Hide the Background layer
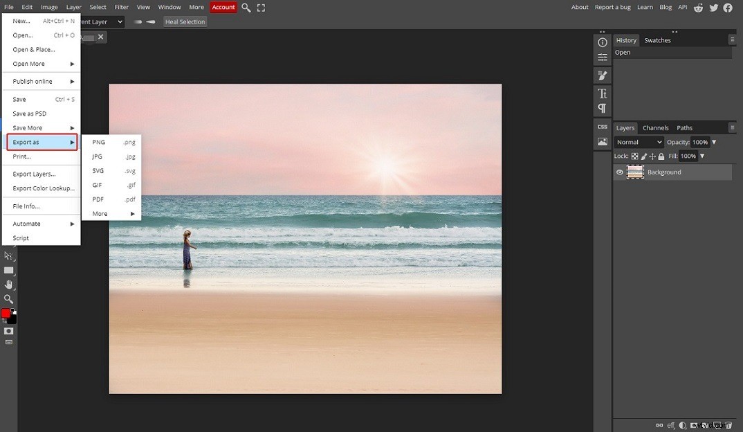 [x=619, y=172]
